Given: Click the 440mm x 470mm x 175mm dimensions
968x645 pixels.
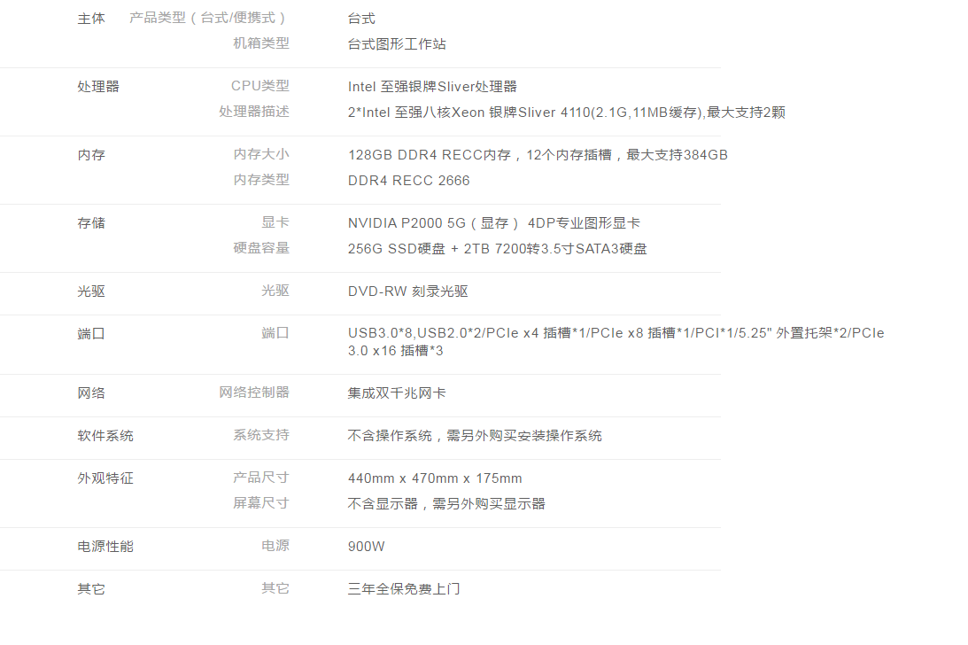Looking at the screenshot, I should [x=435, y=478].
